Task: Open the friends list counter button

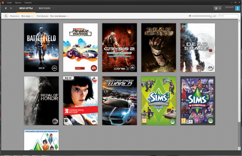Action: click(217, 8)
